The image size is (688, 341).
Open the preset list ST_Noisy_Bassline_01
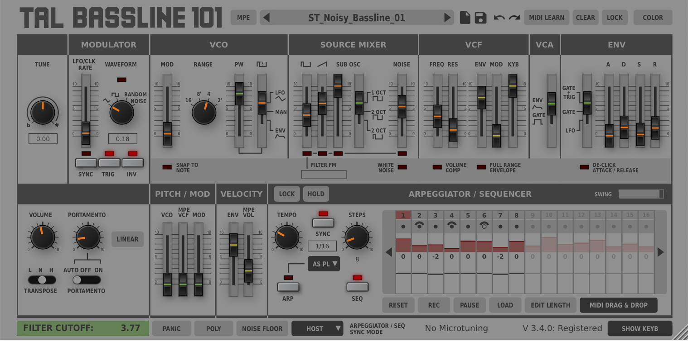pos(357,18)
